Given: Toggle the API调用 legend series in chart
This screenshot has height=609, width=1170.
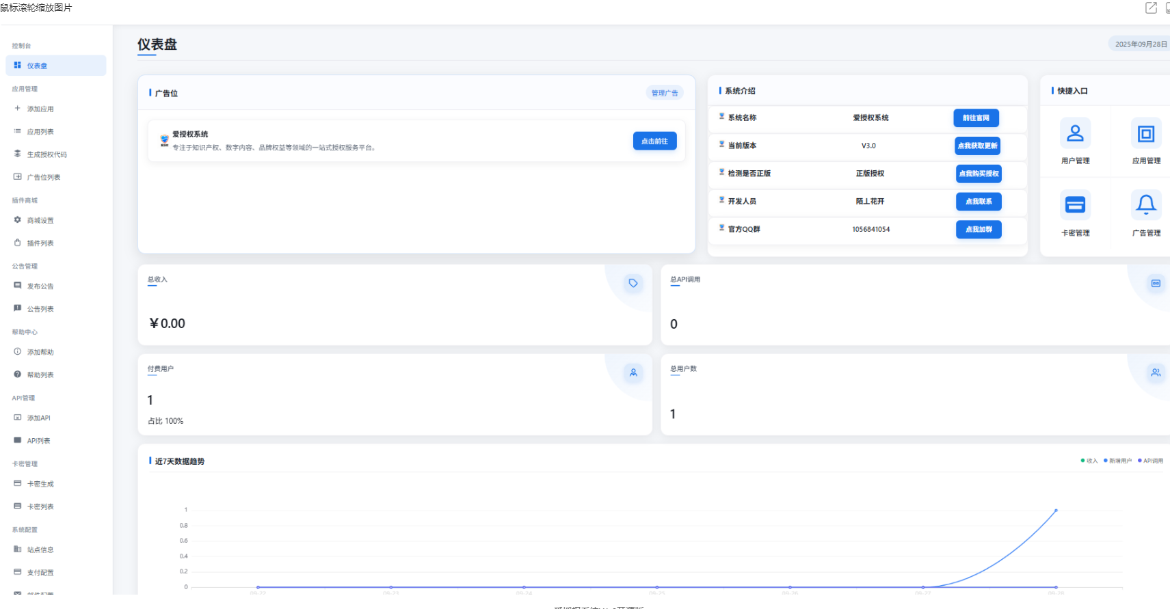Looking at the screenshot, I should click(1150, 461).
